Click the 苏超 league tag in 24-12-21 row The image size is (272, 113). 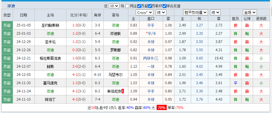point(7,58)
